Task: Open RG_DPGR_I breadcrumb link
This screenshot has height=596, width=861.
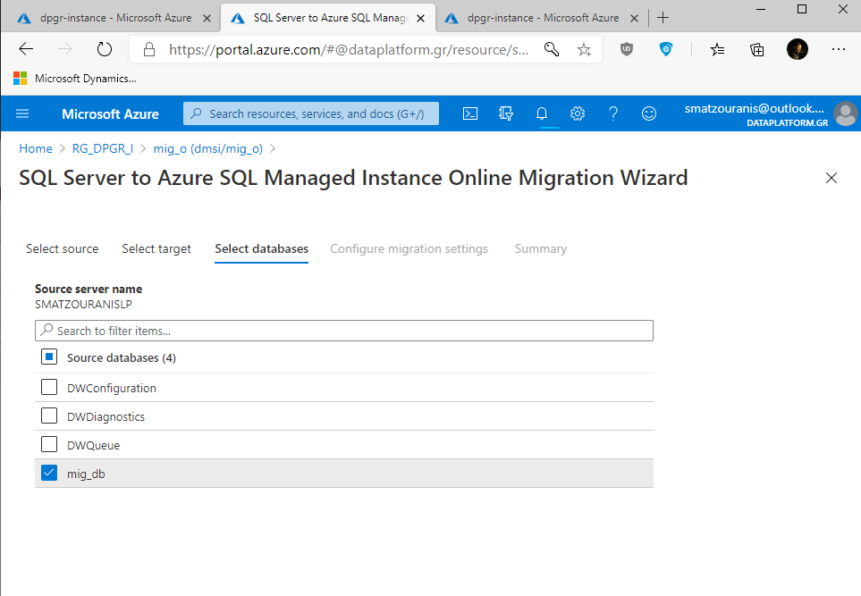Action: (x=103, y=148)
